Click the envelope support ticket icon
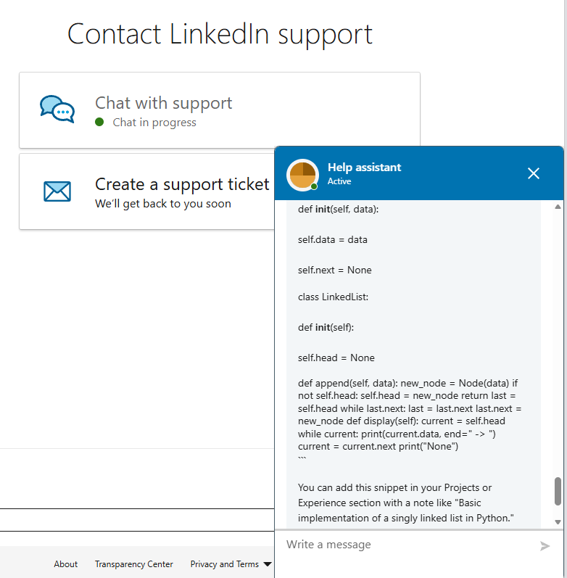Image resolution: width=567 pixels, height=578 pixels. point(57,191)
